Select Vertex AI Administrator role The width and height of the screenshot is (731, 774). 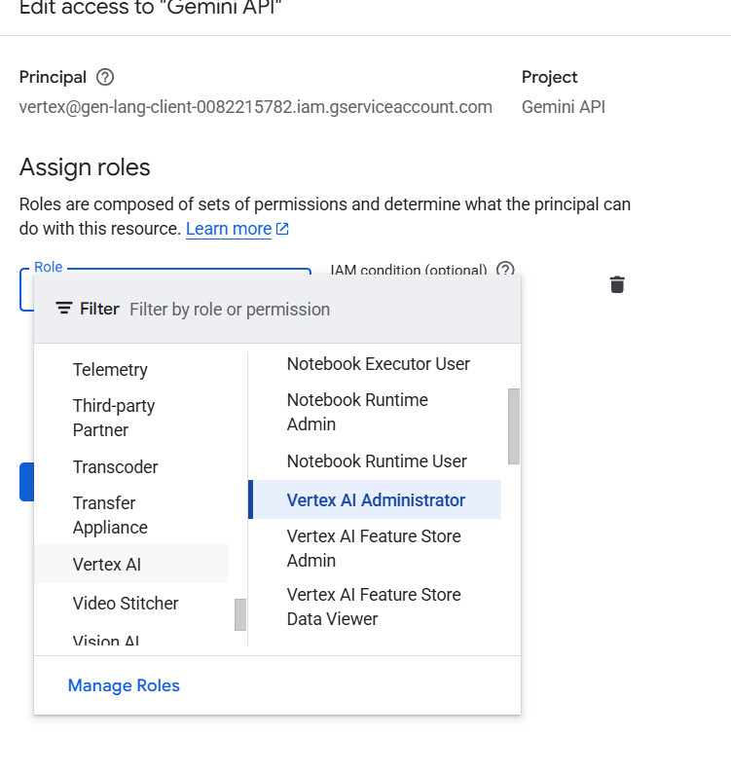[376, 500]
